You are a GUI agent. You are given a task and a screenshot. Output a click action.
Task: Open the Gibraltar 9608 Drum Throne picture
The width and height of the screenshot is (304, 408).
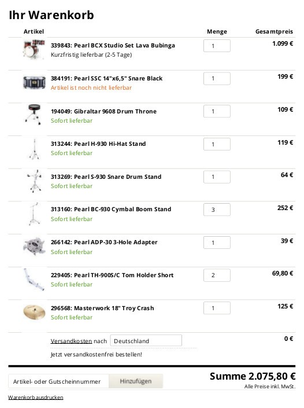pyautogui.click(x=34, y=115)
